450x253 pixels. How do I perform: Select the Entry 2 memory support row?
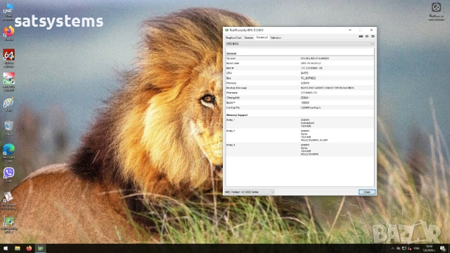(300, 136)
